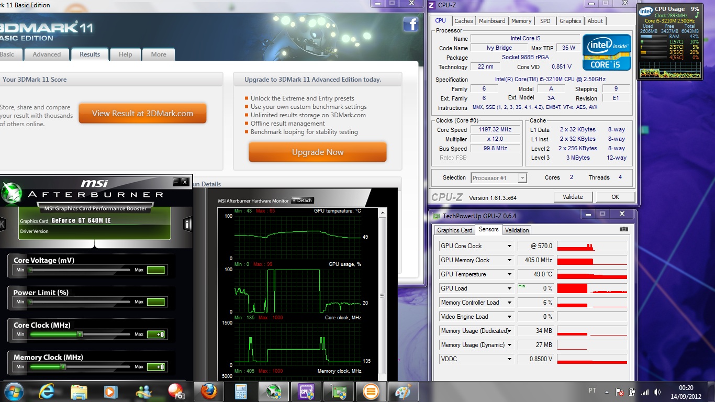Open the Help tab in 3DMark 11

[x=125, y=54]
